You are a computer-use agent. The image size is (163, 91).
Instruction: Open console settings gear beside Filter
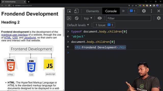[159, 18]
